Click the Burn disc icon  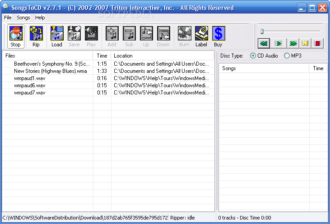[x=184, y=36]
